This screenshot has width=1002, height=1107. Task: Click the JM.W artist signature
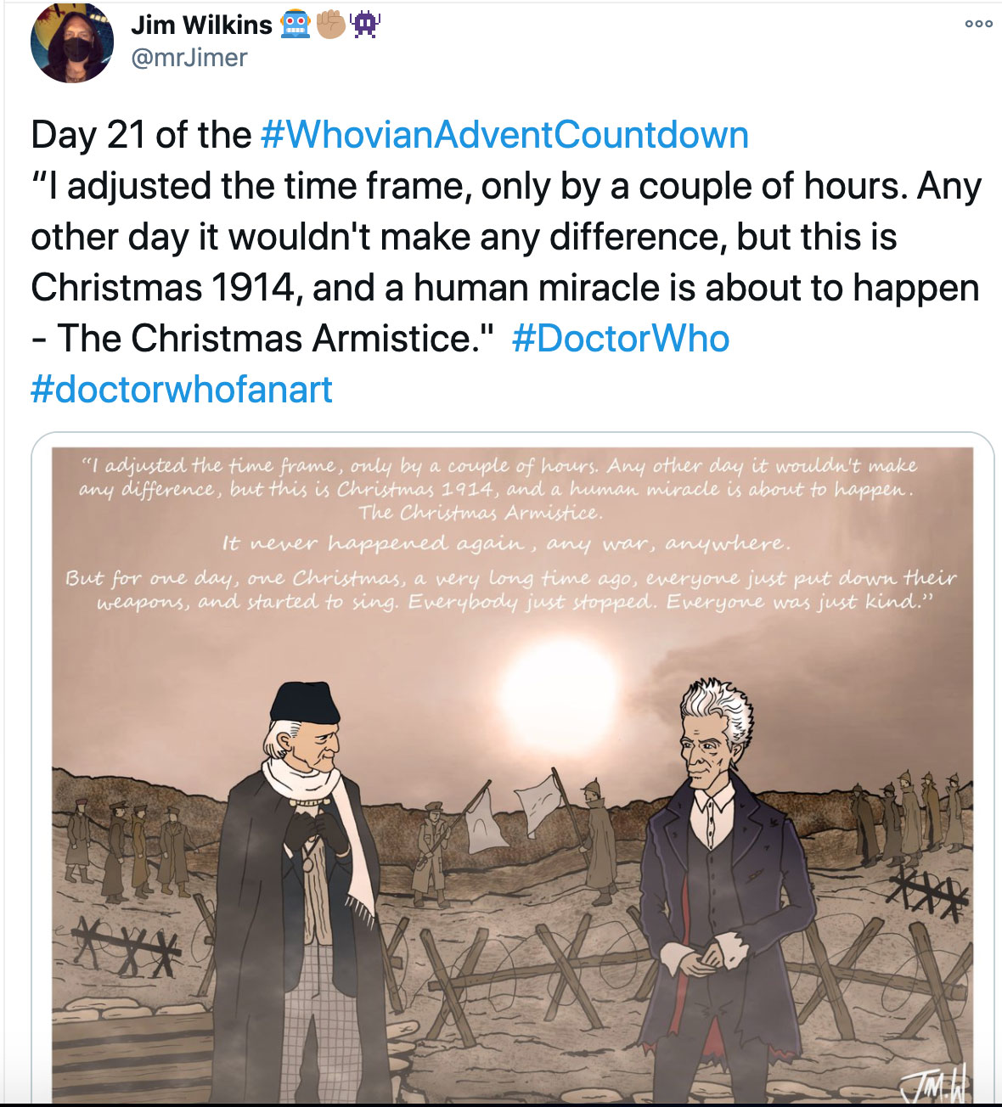(x=935, y=1083)
